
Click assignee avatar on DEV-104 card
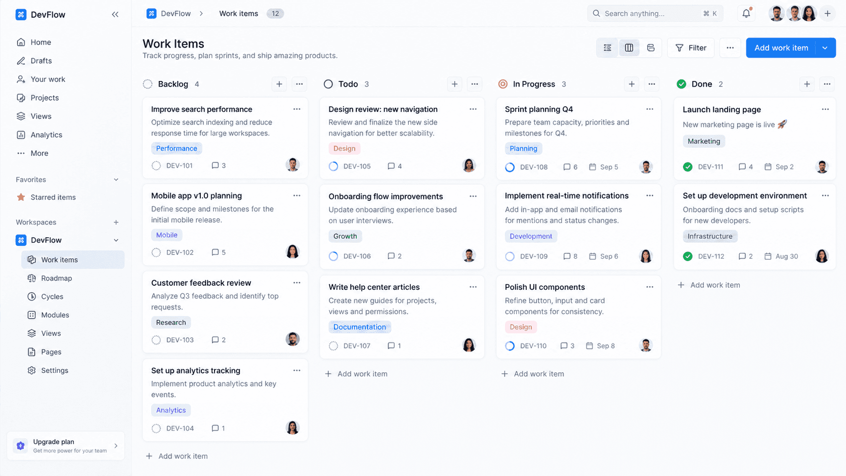coord(292,428)
